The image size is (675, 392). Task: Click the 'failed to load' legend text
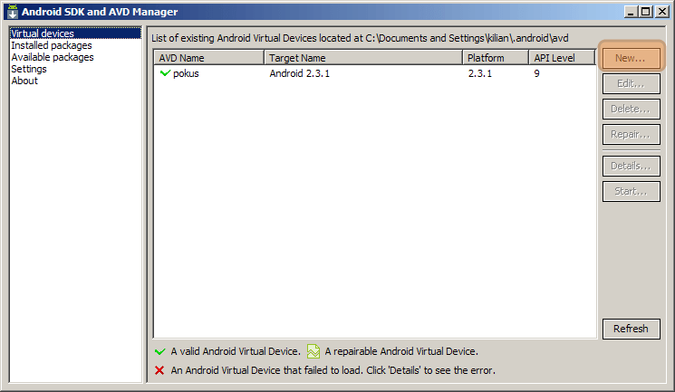click(333, 370)
